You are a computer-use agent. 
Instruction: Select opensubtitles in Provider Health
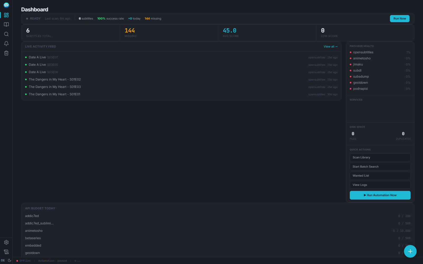[380, 52]
